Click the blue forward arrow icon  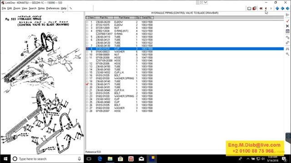pos(287,8)
